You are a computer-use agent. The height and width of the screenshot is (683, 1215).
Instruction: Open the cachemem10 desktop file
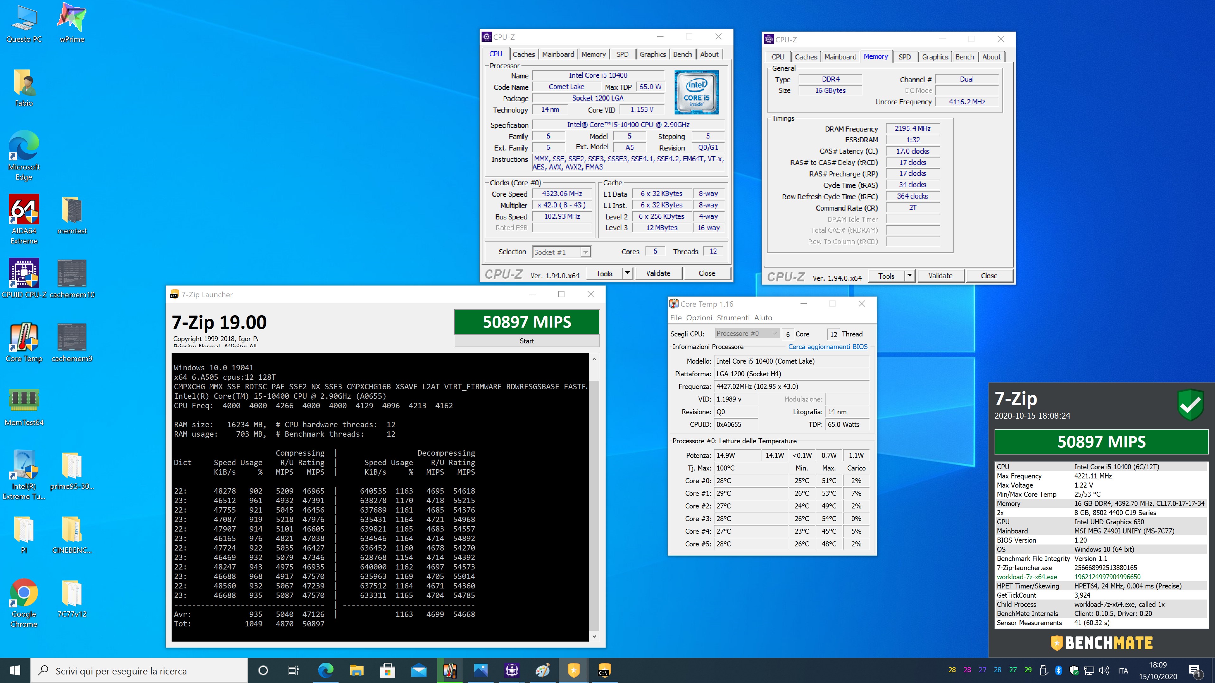click(72, 279)
